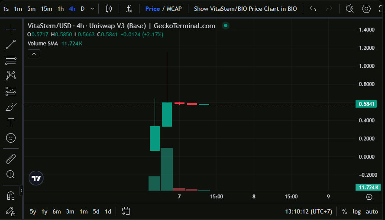Image resolution: width=385 pixels, height=220 pixels.
Task: Select the D daily timeframe
Action: (x=82, y=9)
